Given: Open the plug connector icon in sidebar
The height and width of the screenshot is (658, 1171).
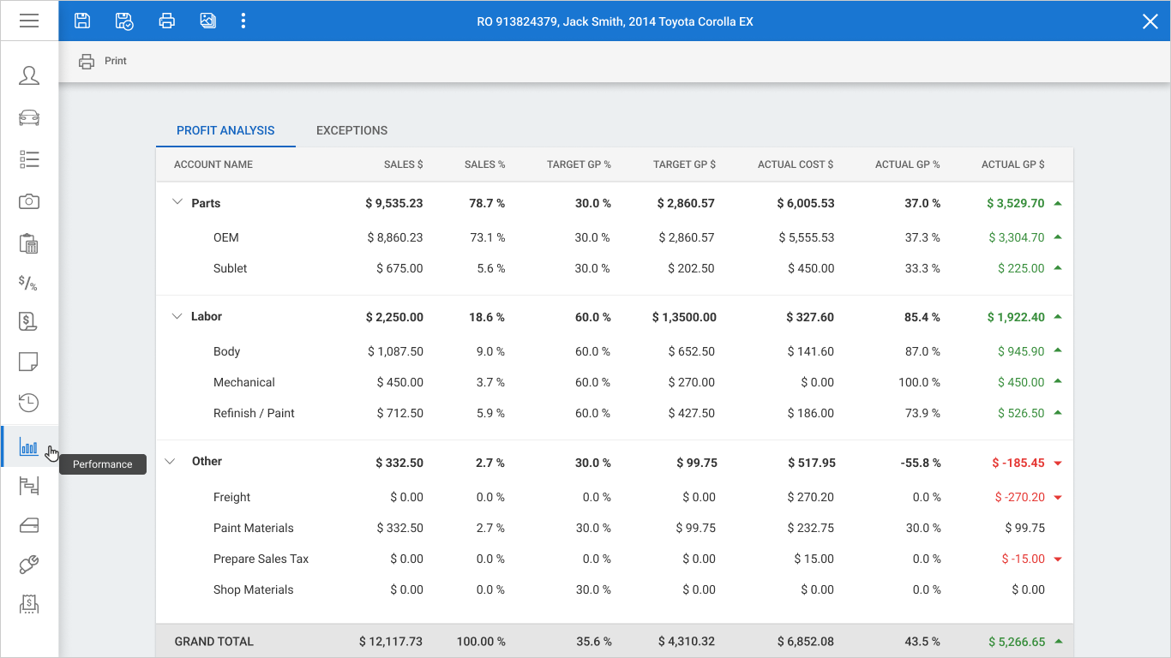Looking at the screenshot, I should click(29, 565).
